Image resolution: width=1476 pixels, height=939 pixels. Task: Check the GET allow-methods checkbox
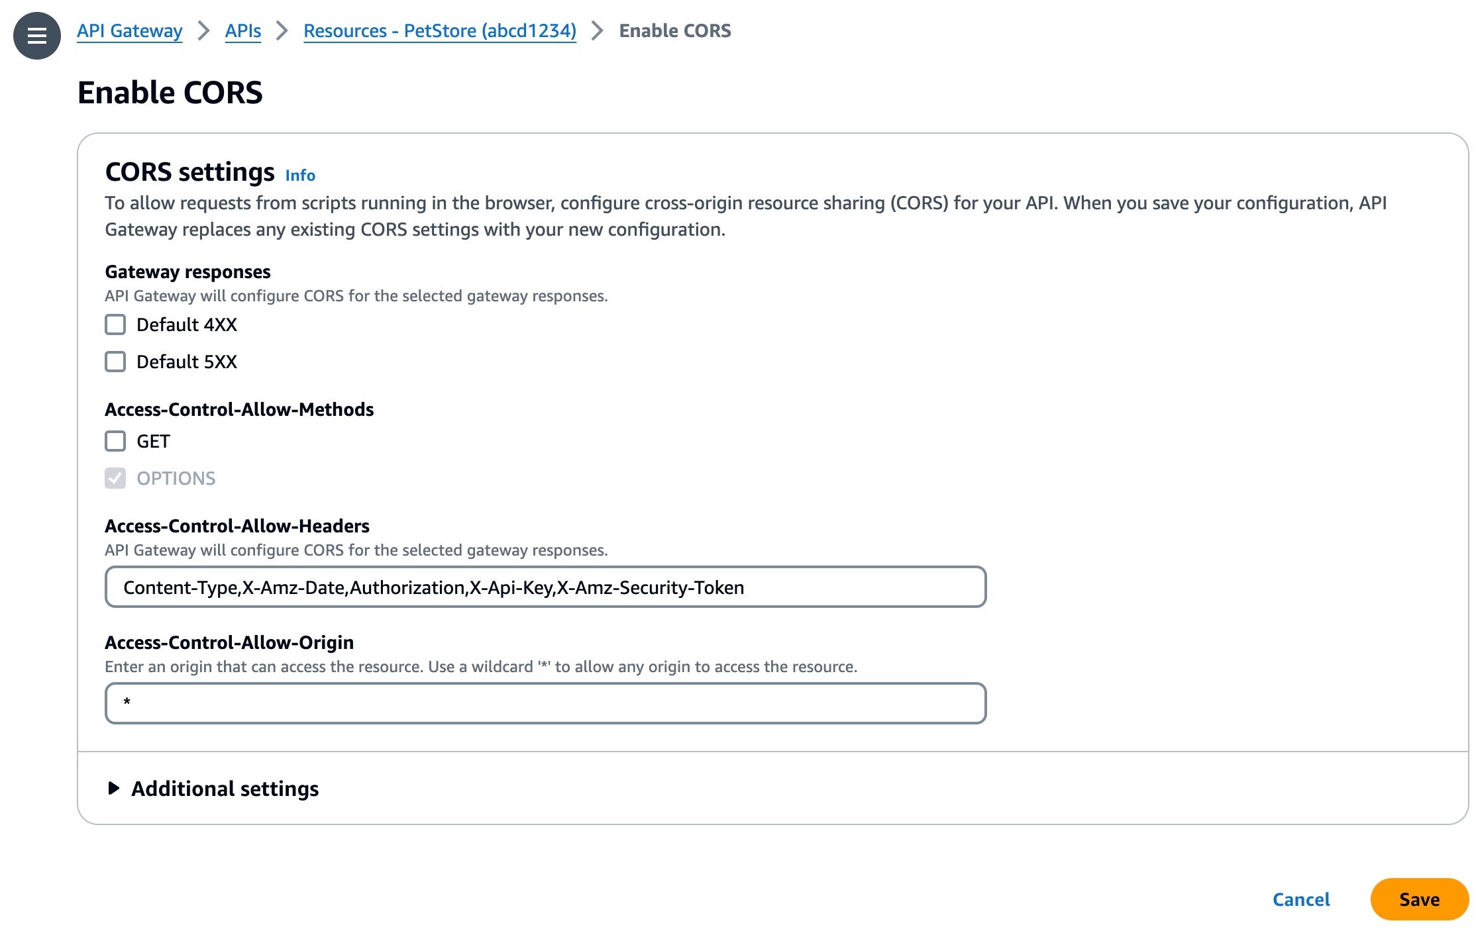(x=115, y=441)
